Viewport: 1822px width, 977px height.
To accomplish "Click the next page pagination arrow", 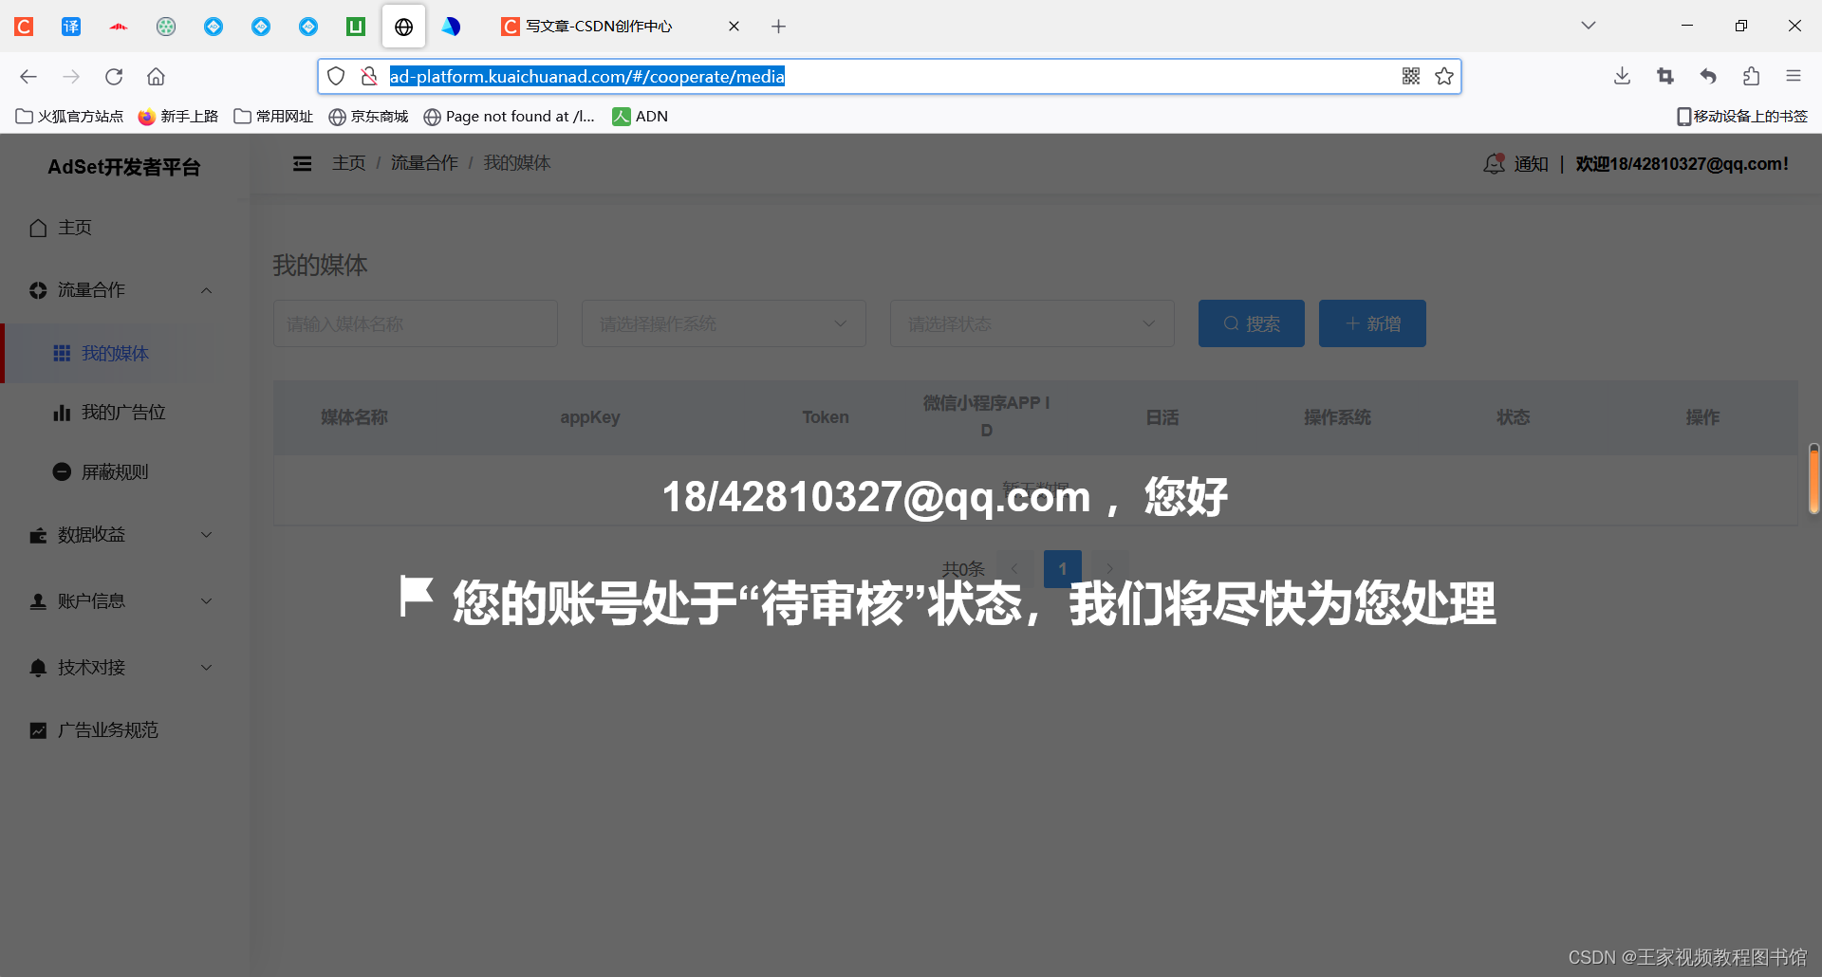I will tap(1109, 569).
